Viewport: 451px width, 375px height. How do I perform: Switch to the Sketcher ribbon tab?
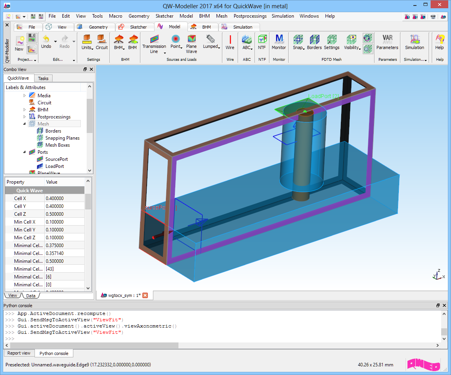point(135,27)
